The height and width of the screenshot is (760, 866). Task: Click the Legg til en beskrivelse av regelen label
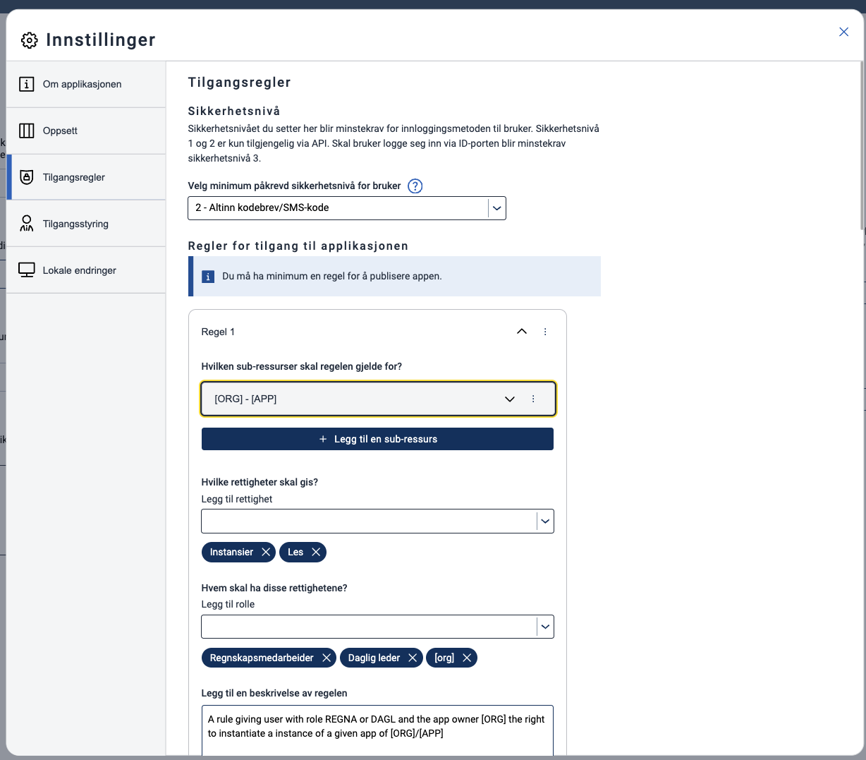coord(274,693)
